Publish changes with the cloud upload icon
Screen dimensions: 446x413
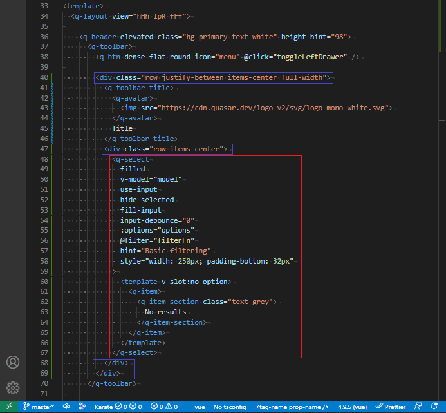point(66,407)
